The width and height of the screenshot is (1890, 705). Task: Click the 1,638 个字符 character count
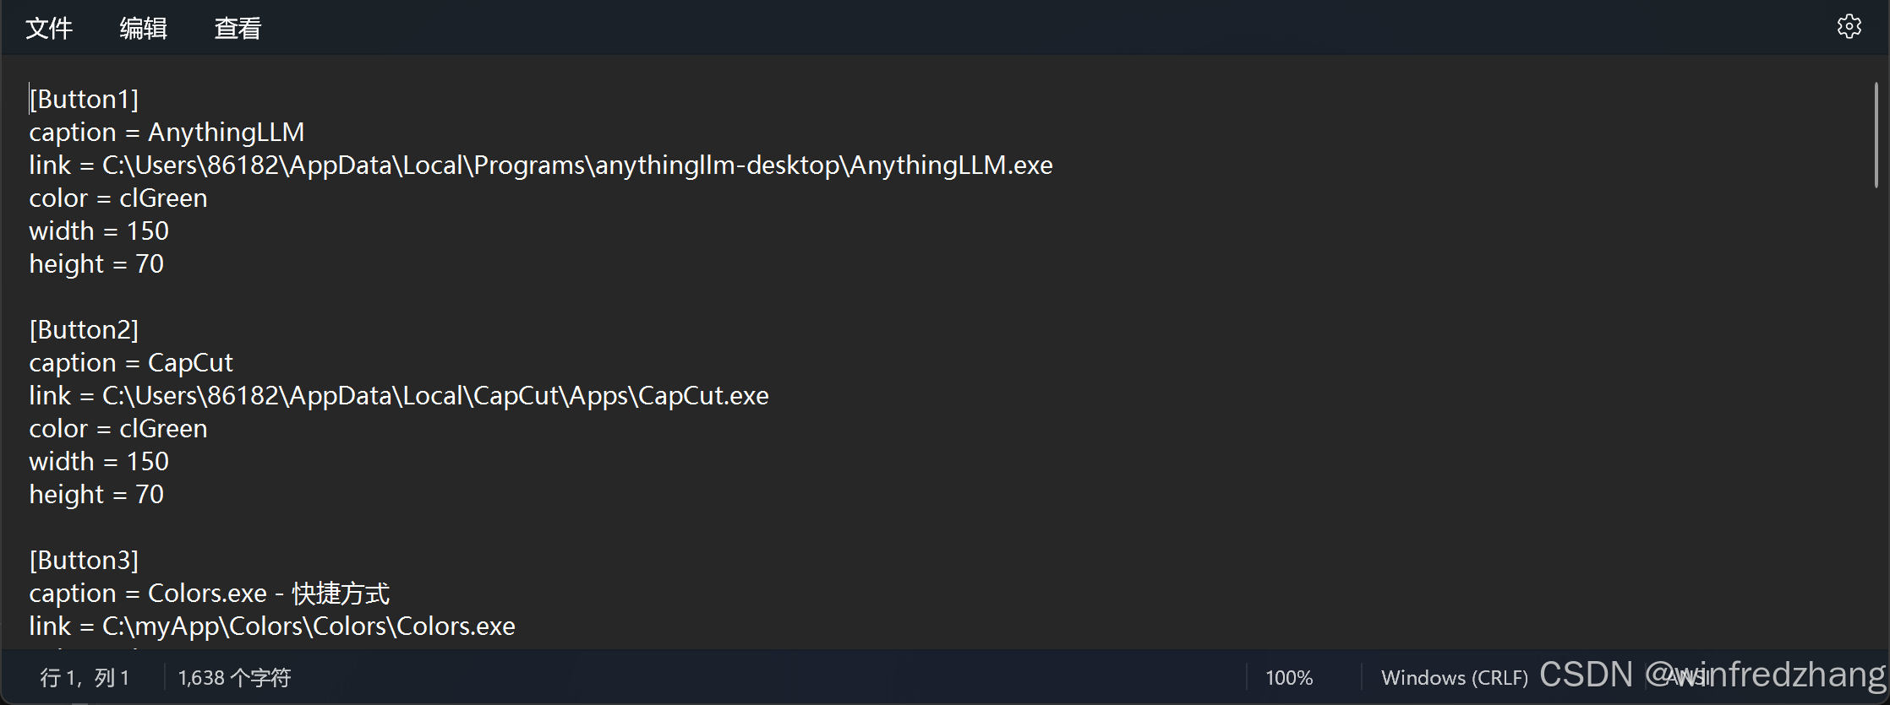tap(234, 677)
